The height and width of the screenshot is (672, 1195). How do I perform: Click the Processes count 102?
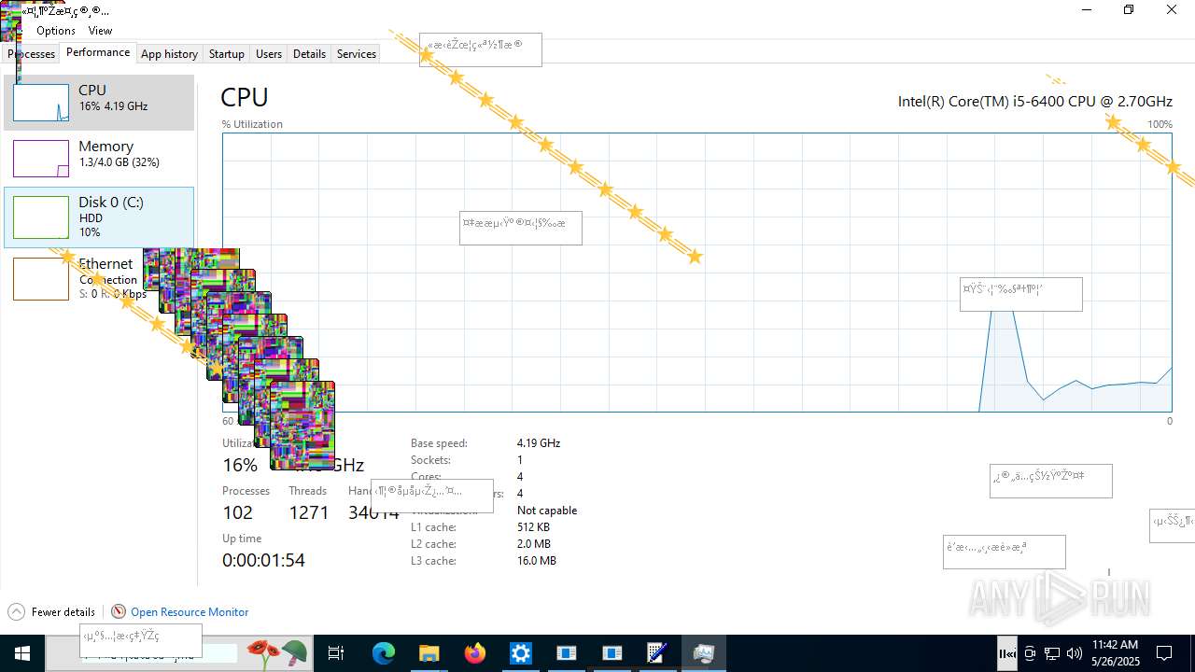coord(237,512)
